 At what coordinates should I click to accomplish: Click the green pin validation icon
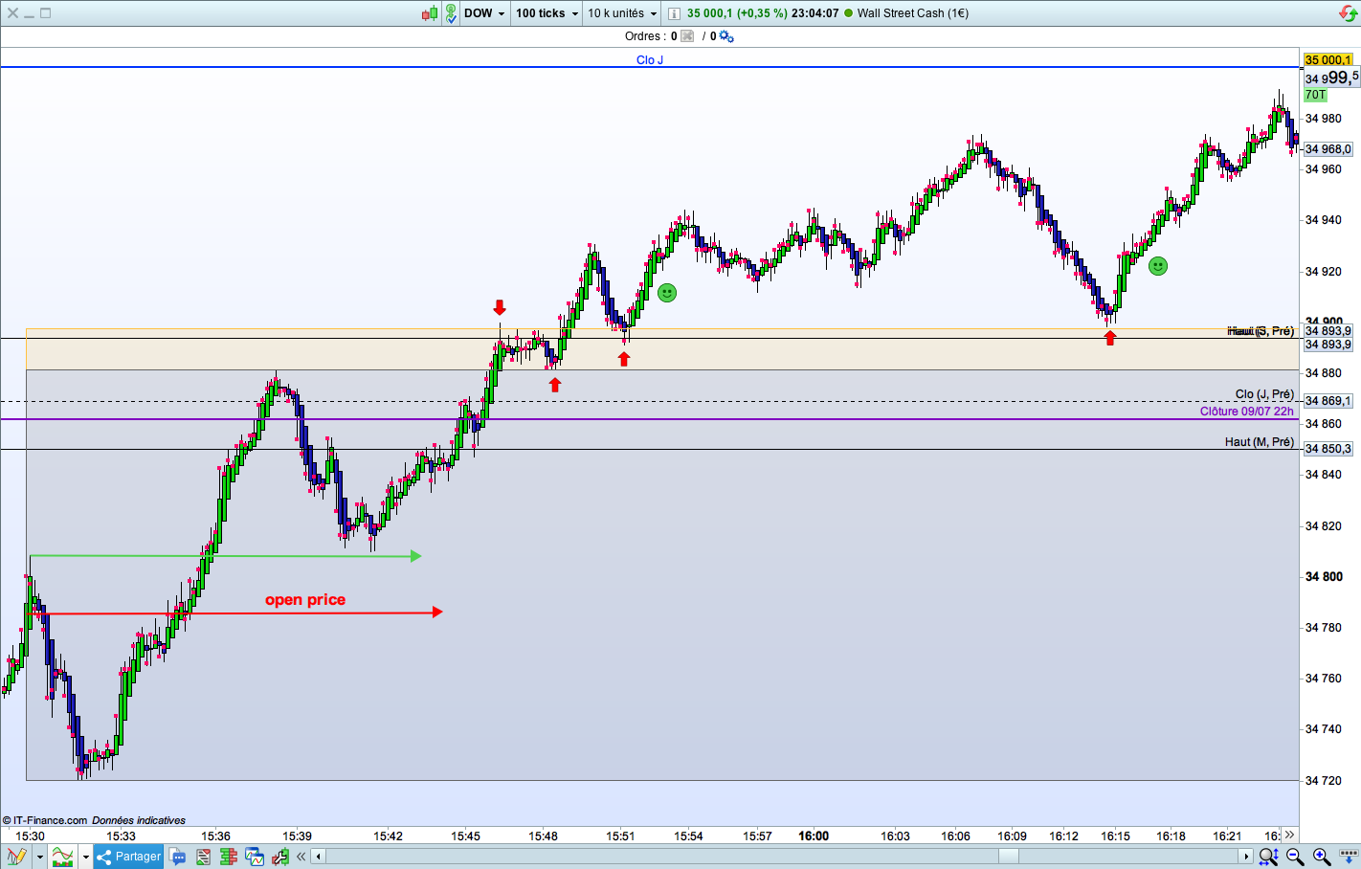coord(451,13)
